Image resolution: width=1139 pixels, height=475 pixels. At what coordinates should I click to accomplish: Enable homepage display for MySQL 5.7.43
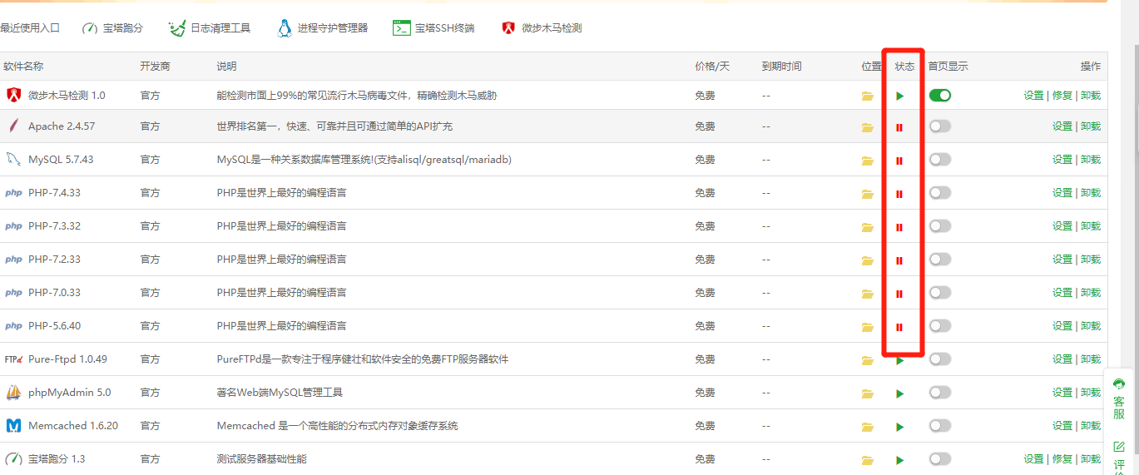tap(940, 160)
